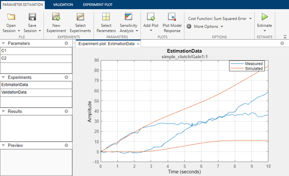Click the Sensitivity Analysis icon
Viewport: 289px width, 176px height.
click(x=128, y=17)
